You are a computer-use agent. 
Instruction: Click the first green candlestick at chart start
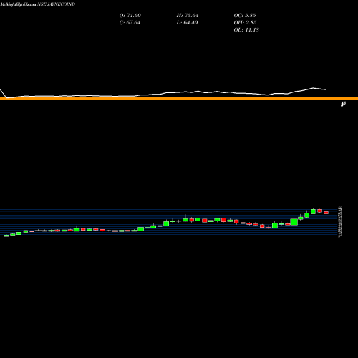(6, 236)
